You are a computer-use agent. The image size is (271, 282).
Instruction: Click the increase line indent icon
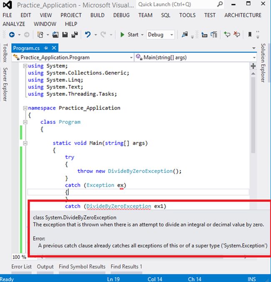pos(214,35)
